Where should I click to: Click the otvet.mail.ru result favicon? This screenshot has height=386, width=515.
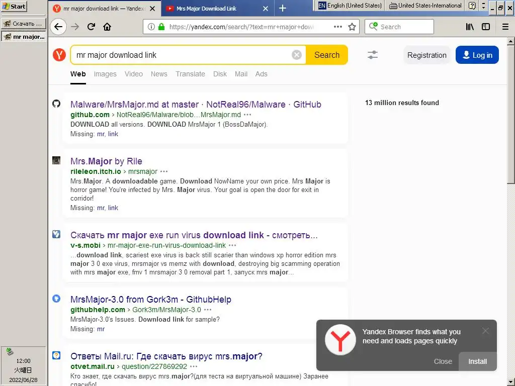[x=56, y=355]
